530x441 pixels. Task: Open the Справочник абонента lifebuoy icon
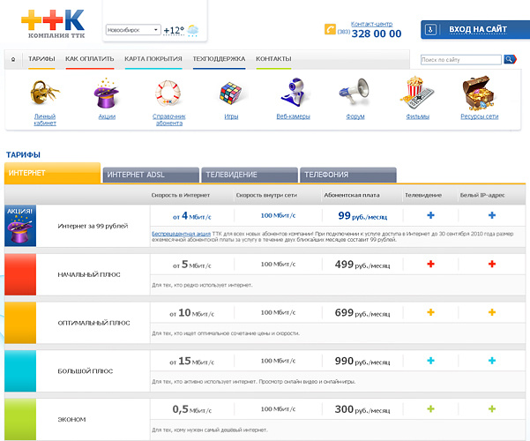[x=168, y=92]
